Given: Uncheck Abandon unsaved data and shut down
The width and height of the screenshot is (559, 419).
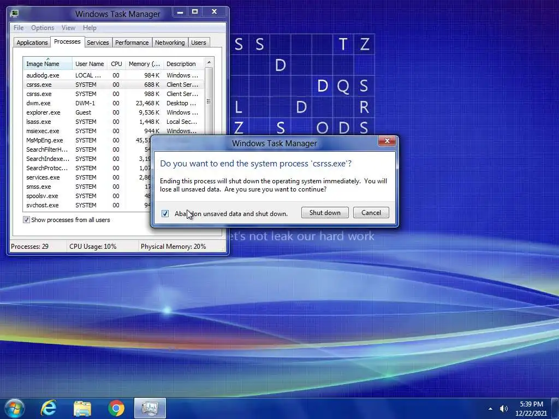Looking at the screenshot, I should (x=165, y=213).
